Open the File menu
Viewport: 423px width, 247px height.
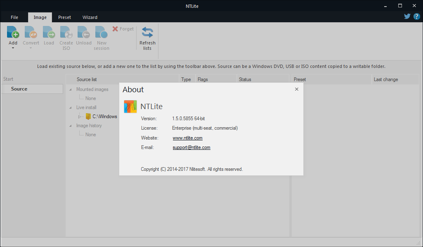(14, 17)
